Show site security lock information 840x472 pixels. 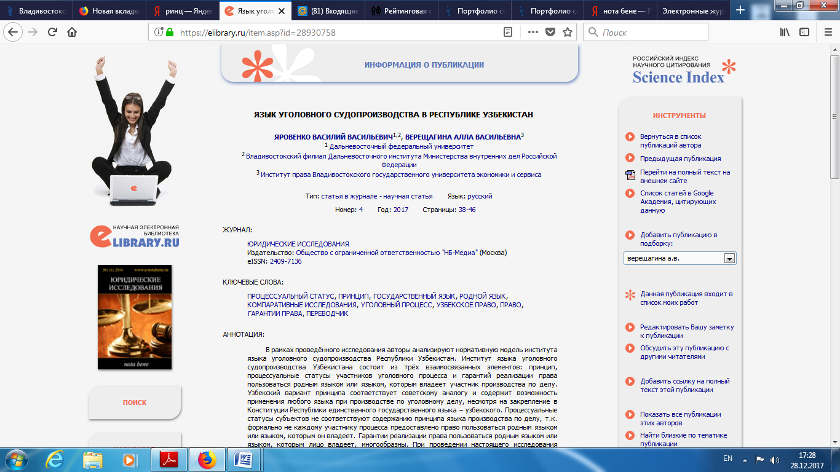click(x=170, y=33)
